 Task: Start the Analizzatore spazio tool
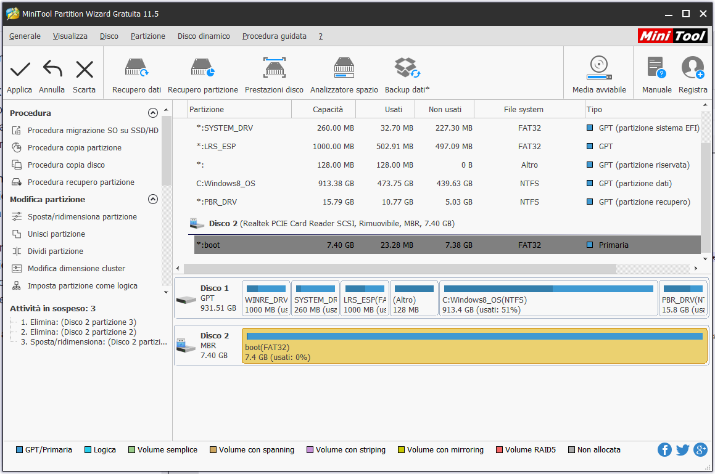[x=344, y=68]
